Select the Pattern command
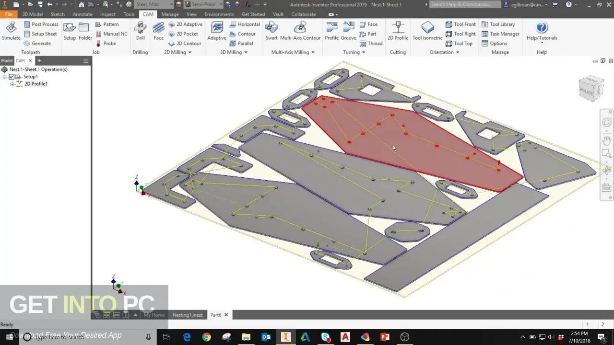614x345 pixels. coord(107,24)
